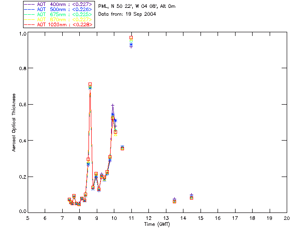Click the x-axis tick label 11
The image size is (295, 236).
coord(131,218)
